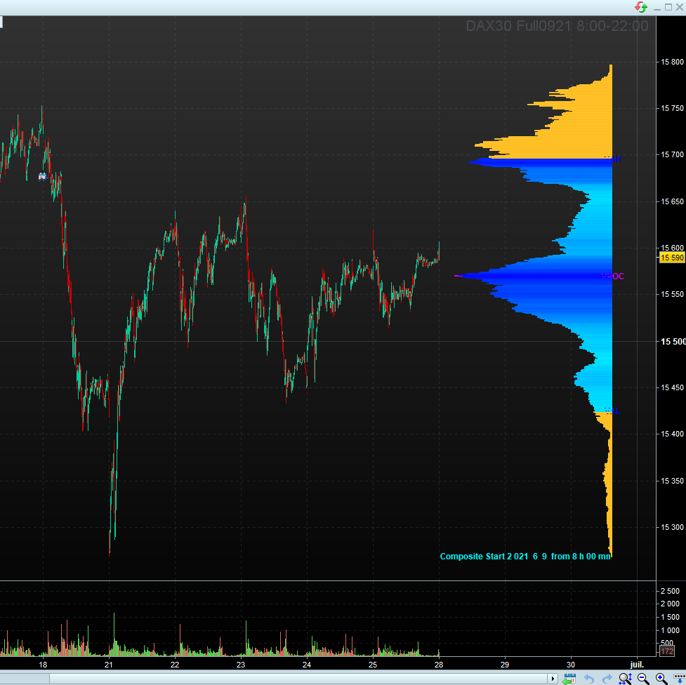The height and width of the screenshot is (685, 686).
Task: Click date label 21 on time axis
Action: [109, 665]
